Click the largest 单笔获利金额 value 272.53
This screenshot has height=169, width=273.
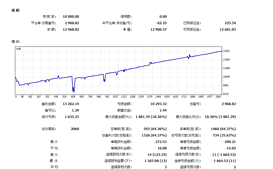[161, 142]
